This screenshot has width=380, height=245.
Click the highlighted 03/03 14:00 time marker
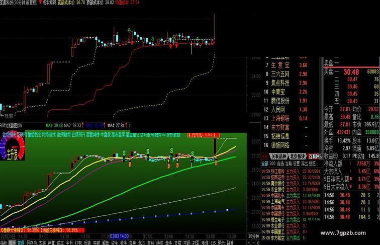click(119, 236)
